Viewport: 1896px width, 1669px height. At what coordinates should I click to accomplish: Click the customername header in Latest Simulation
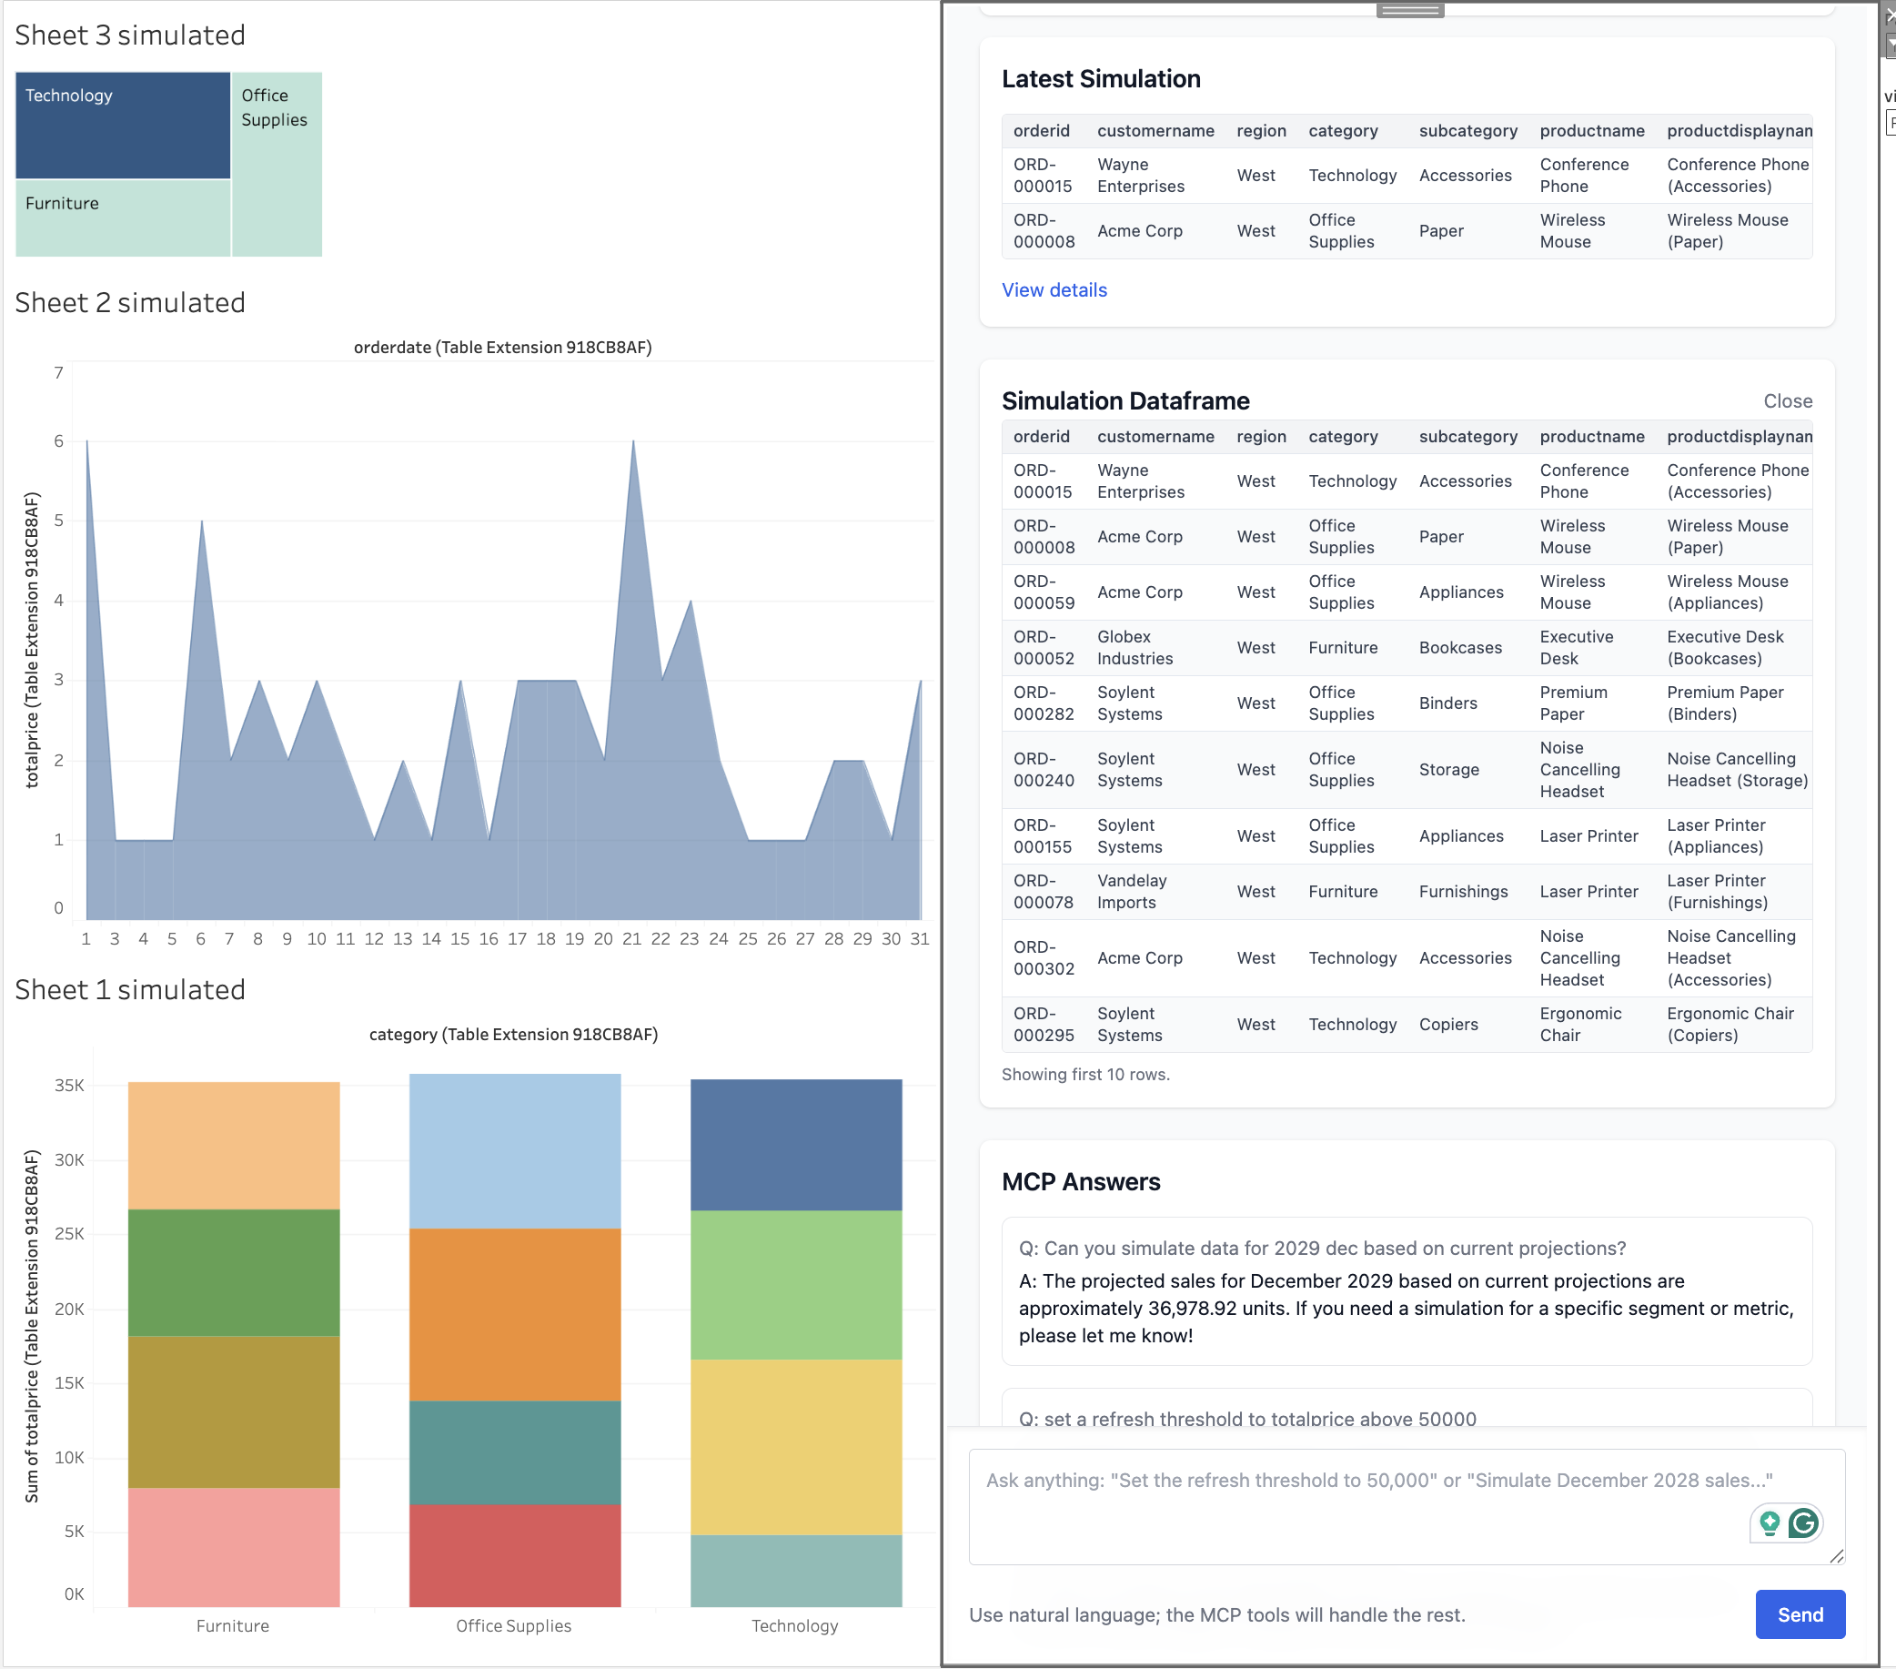tap(1155, 131)
